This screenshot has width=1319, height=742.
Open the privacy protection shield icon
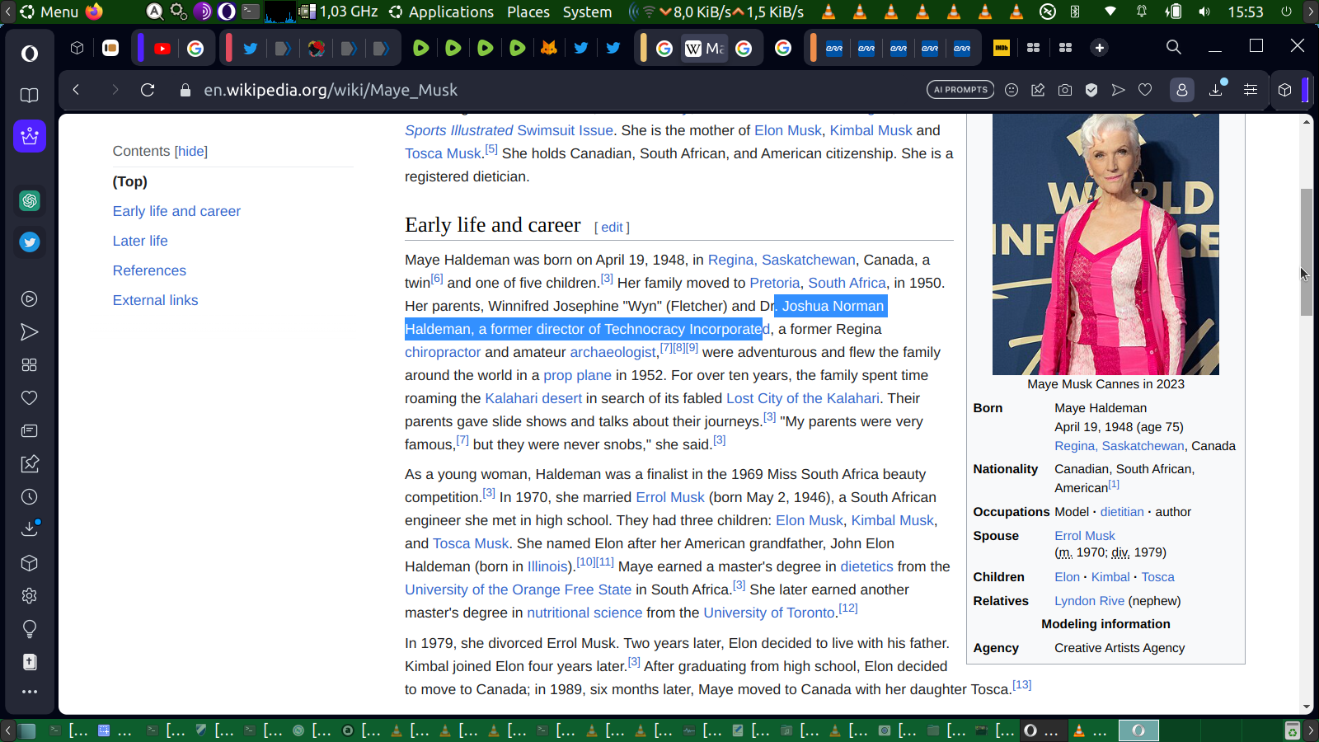pyautogui.click(x=1091, y=90)
